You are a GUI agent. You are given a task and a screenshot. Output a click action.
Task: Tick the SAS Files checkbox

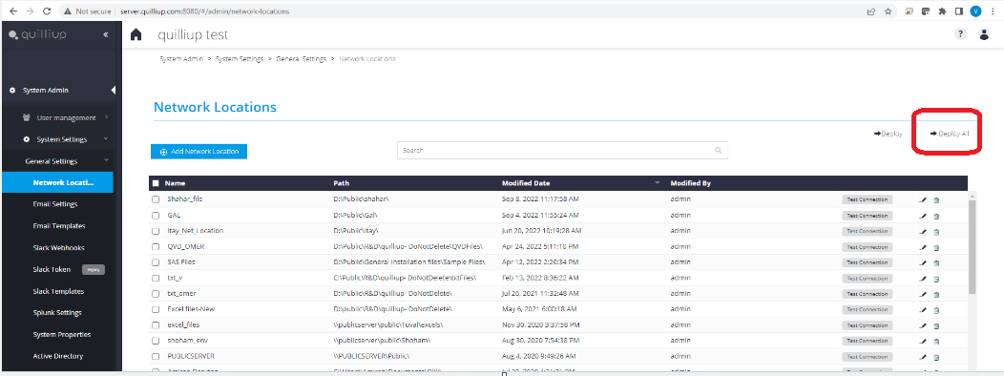(x=156, y=262)
